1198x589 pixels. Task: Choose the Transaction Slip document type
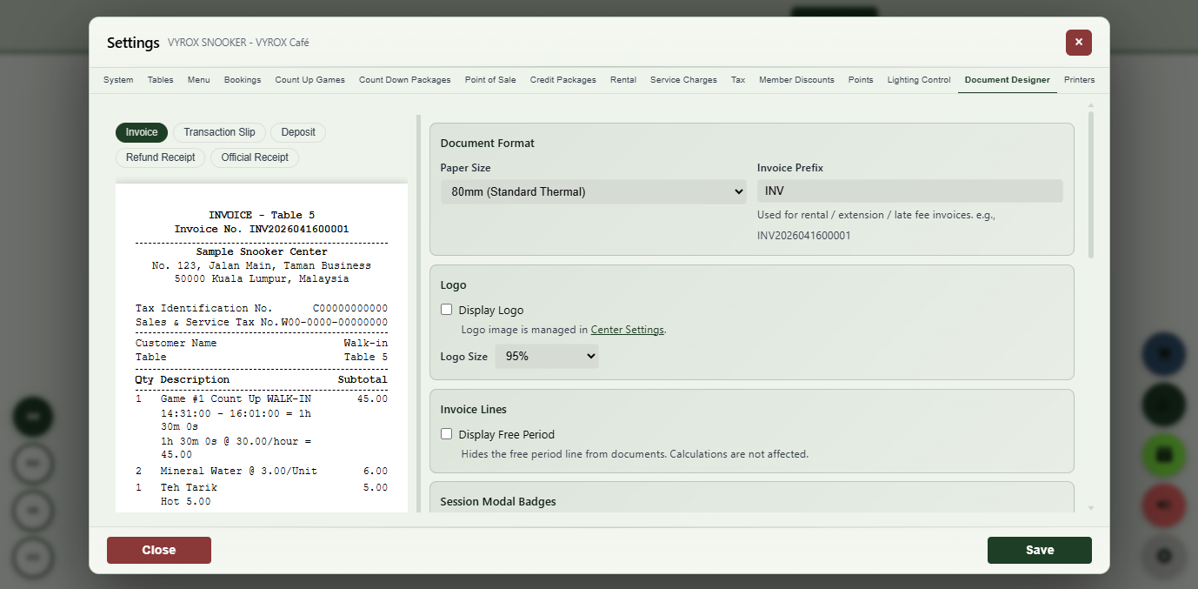[219, 132]
